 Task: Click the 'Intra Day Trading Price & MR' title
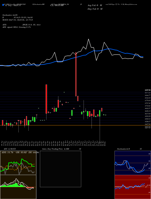pyautogui.click(x=56, y=149)
